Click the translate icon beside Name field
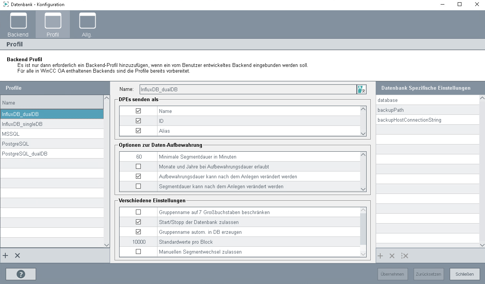The image size is (485, 284). pyautogui.click(x=361, y=89)
